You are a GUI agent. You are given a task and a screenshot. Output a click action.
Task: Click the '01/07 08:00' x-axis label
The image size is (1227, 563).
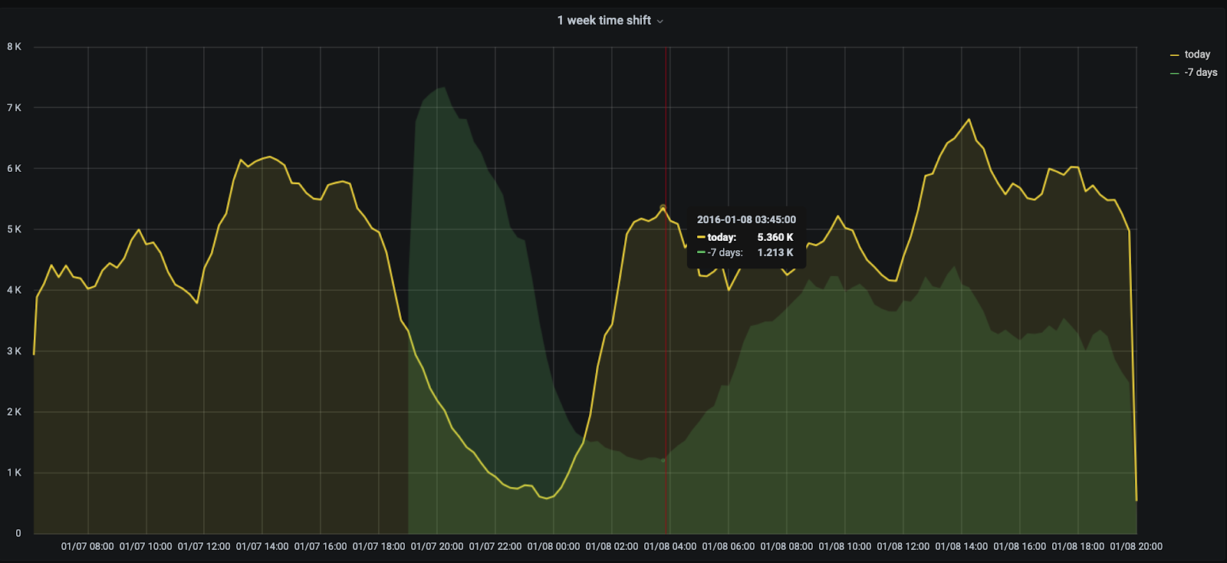(x=87, y=547)
